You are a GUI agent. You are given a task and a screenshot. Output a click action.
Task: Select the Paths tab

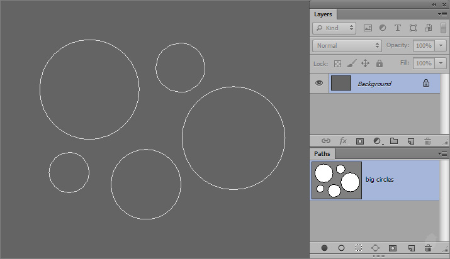point(322,153)
